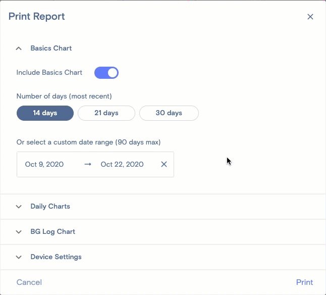
Task: Open the Device Settings section
Action: pos(56,257)
